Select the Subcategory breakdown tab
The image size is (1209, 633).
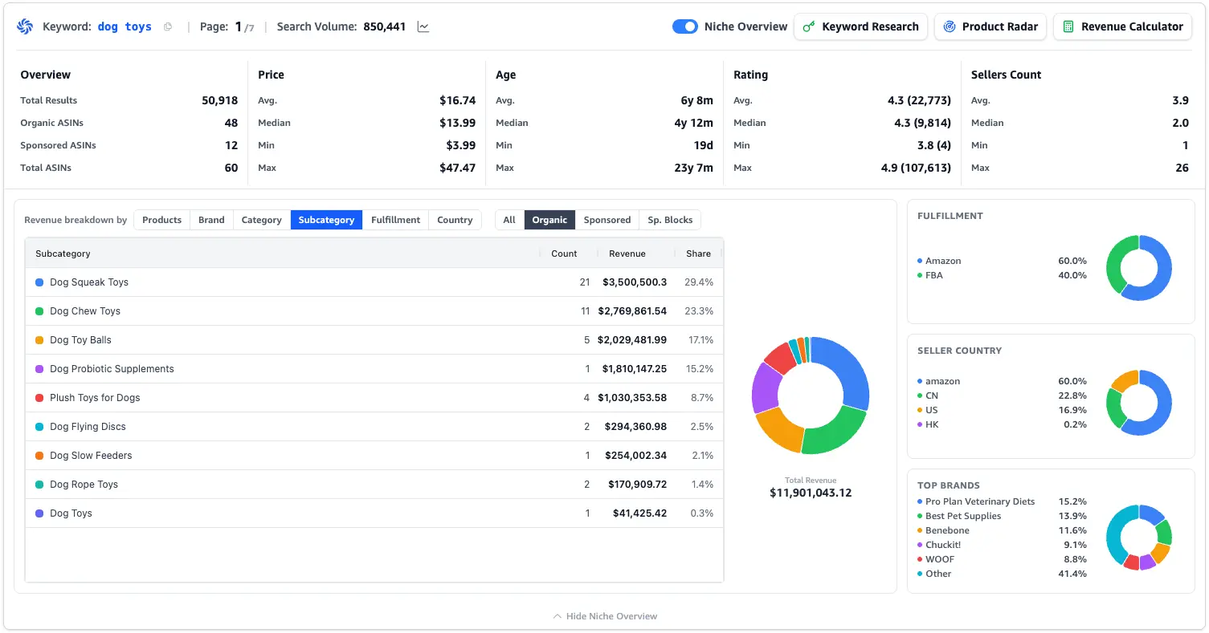[x=326, y=220]
